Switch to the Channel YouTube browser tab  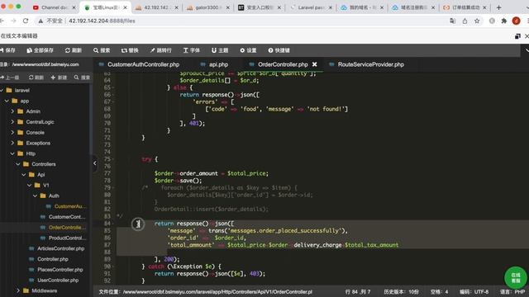click(54, 7)
